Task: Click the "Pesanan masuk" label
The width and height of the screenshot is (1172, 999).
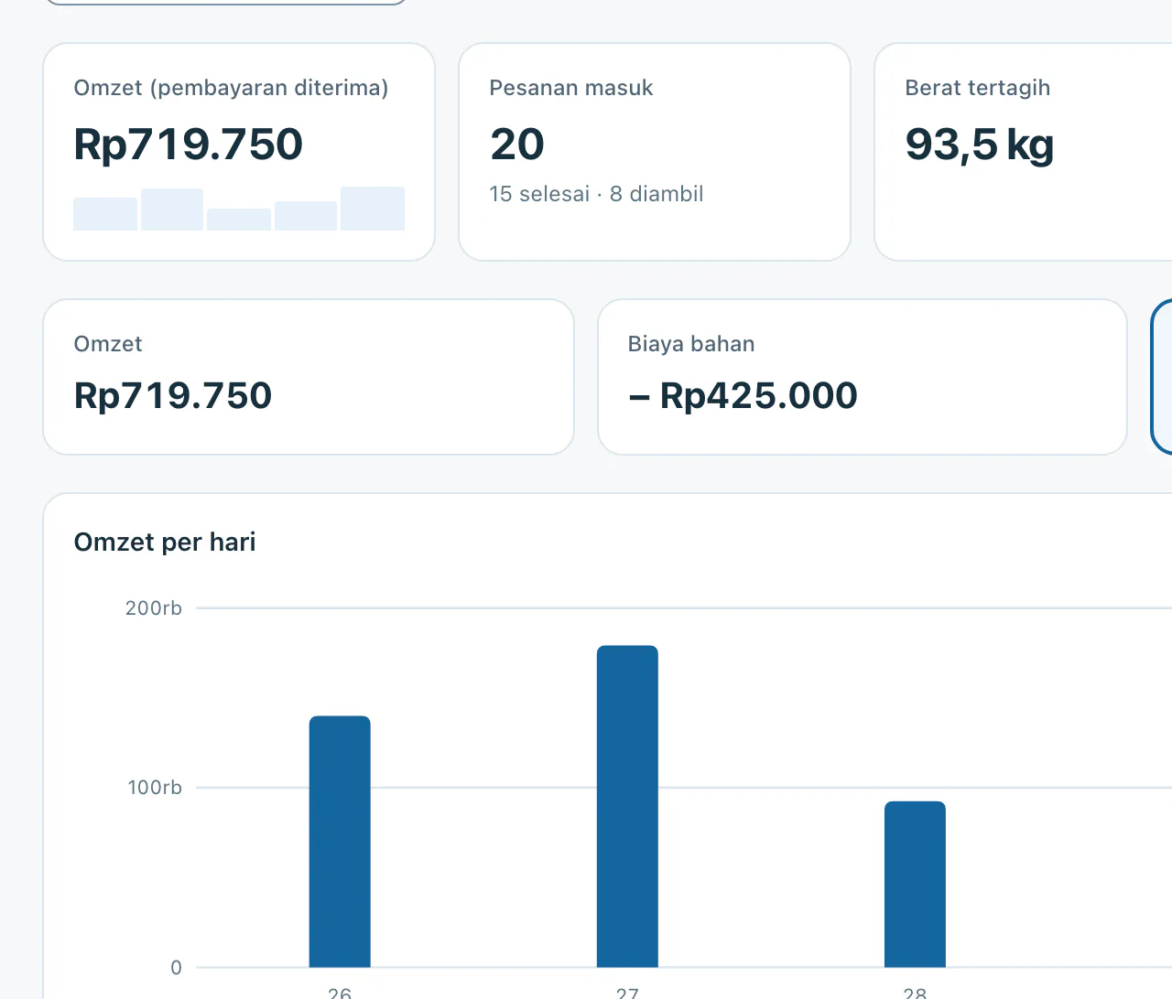Action: 571,88
